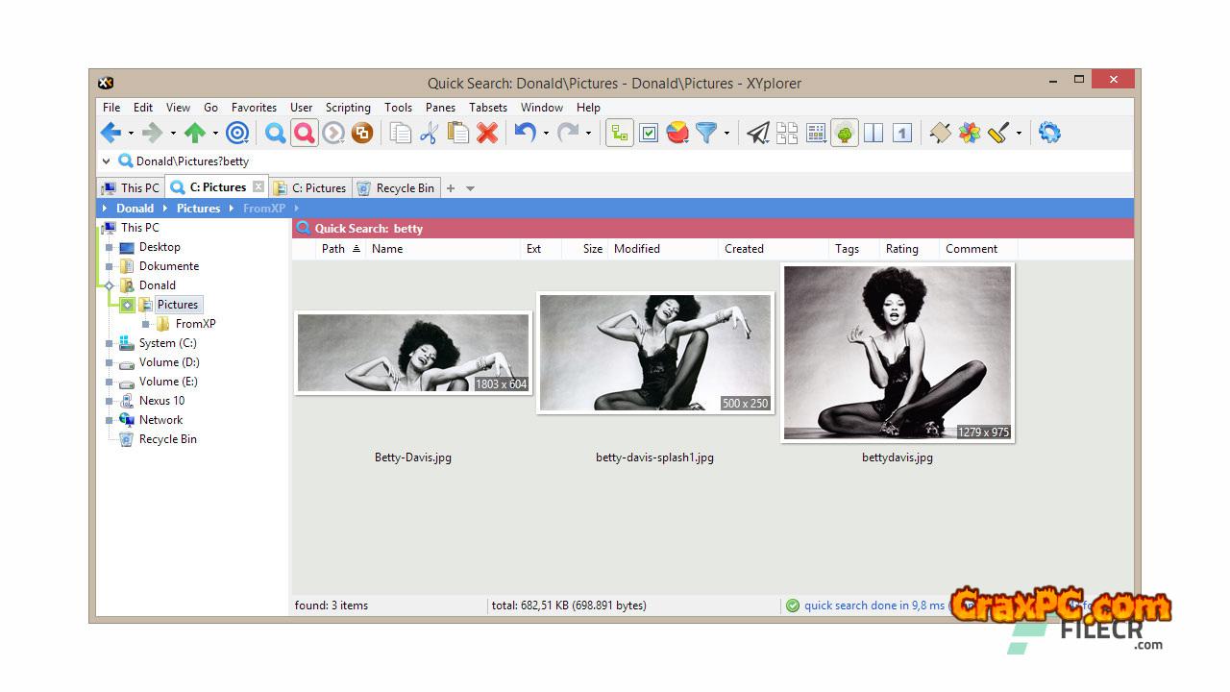Screen dimensions: 1230x692
Task: Toggle the dual pane button
Action: point(873,134)
